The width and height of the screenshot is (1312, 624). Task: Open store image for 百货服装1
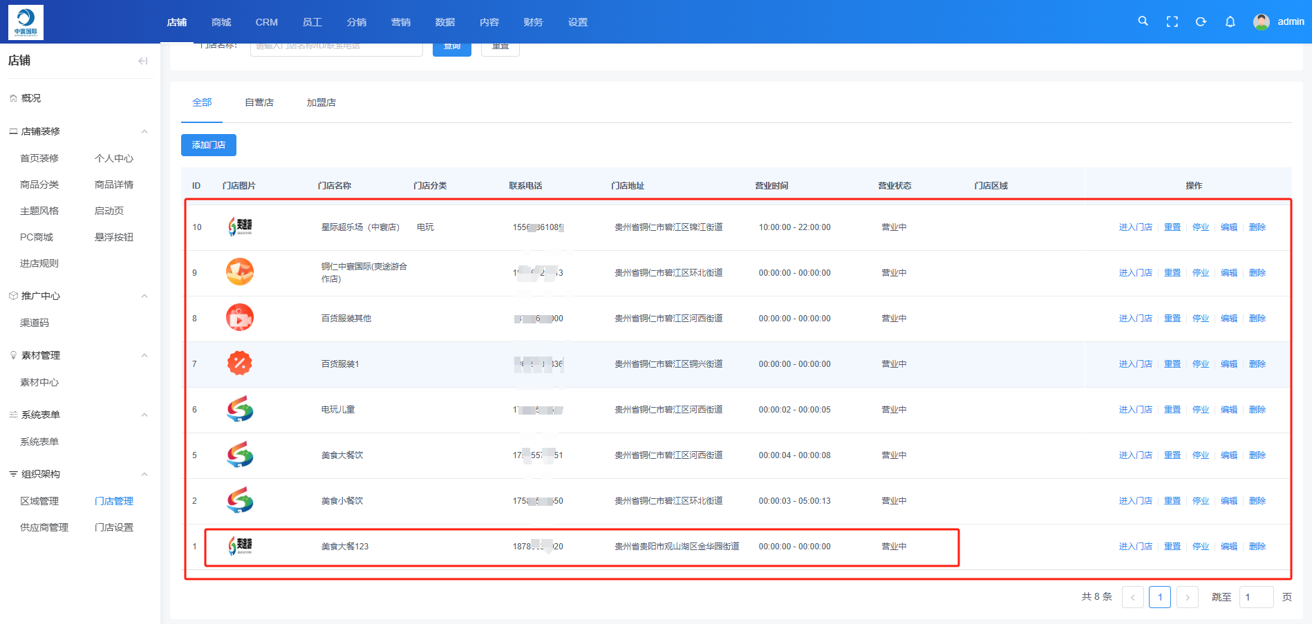[x=240, y=363]
